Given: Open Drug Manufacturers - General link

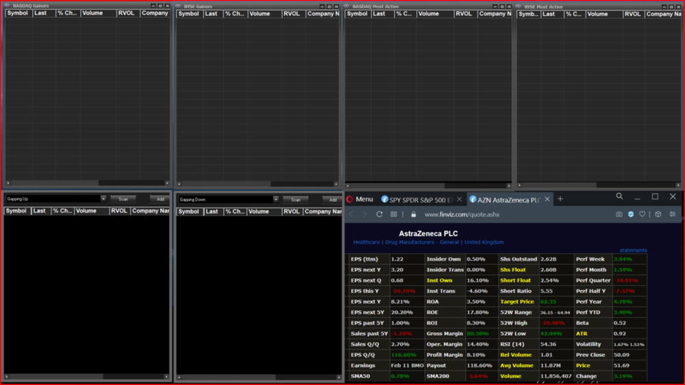Looking at the screenshot, I should pyautogui.click(x=421, y=242).
